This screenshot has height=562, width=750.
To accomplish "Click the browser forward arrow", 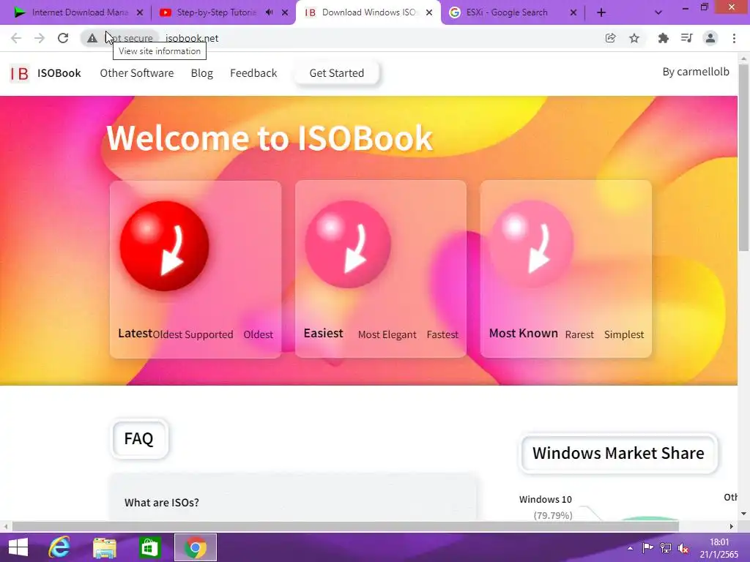I will pos(40,38).
